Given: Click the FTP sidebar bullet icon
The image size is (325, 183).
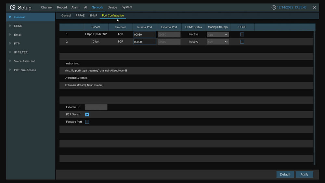Looking at the screenshot, I should [x=10, y=43].
